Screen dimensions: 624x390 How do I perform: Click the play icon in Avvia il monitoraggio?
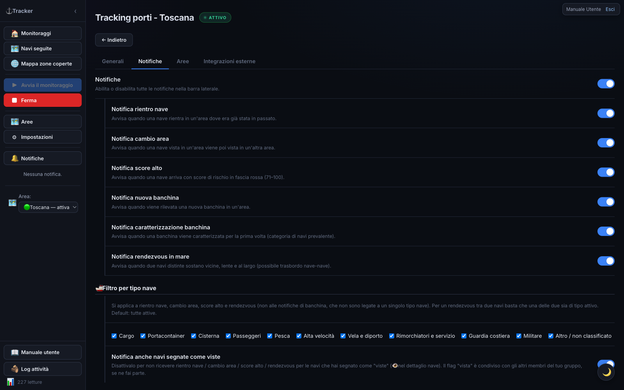(14, 85)
